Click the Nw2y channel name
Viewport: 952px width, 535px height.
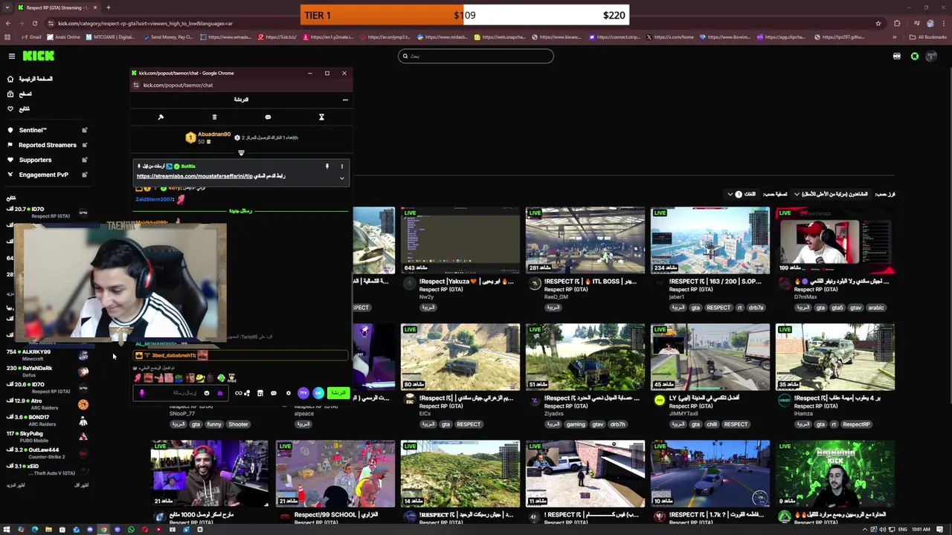pyautogui.click(x=426, y=297)
